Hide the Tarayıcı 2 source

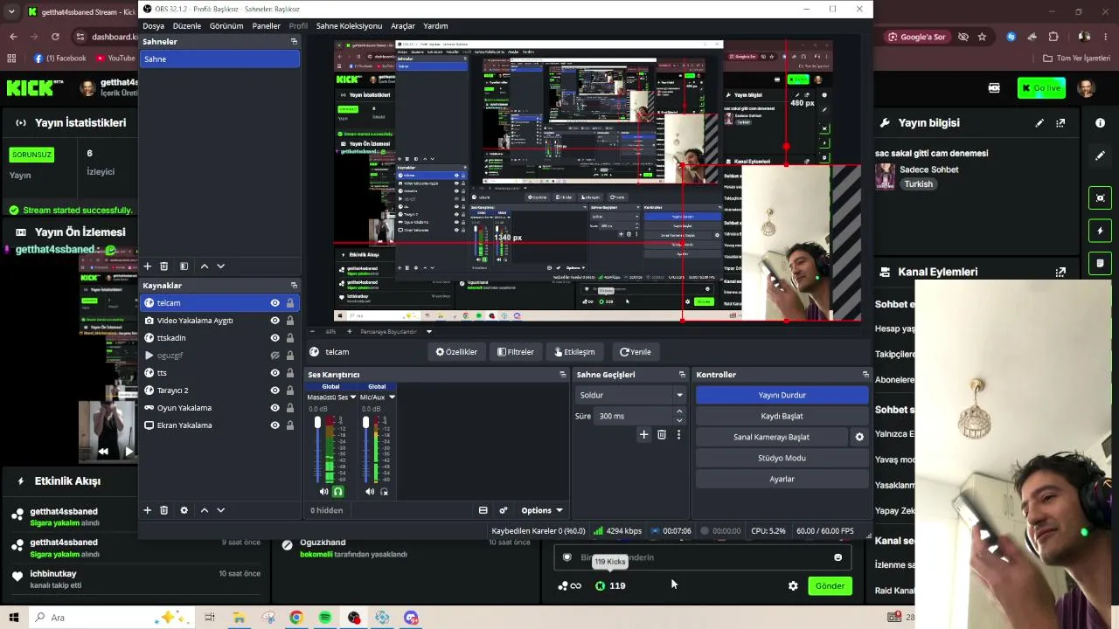pos(275,391)
